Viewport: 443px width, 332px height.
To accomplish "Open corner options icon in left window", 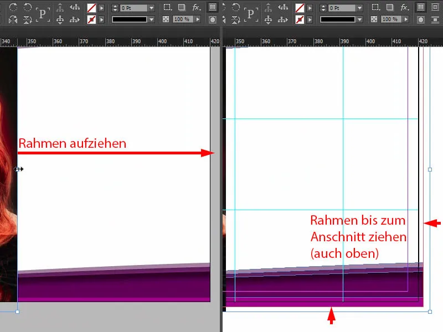I will tap(167, 7).
